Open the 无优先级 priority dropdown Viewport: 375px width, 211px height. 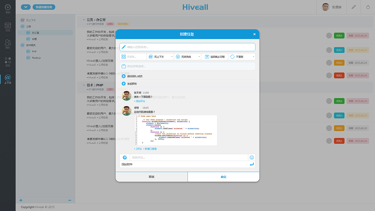click(187, 57)
